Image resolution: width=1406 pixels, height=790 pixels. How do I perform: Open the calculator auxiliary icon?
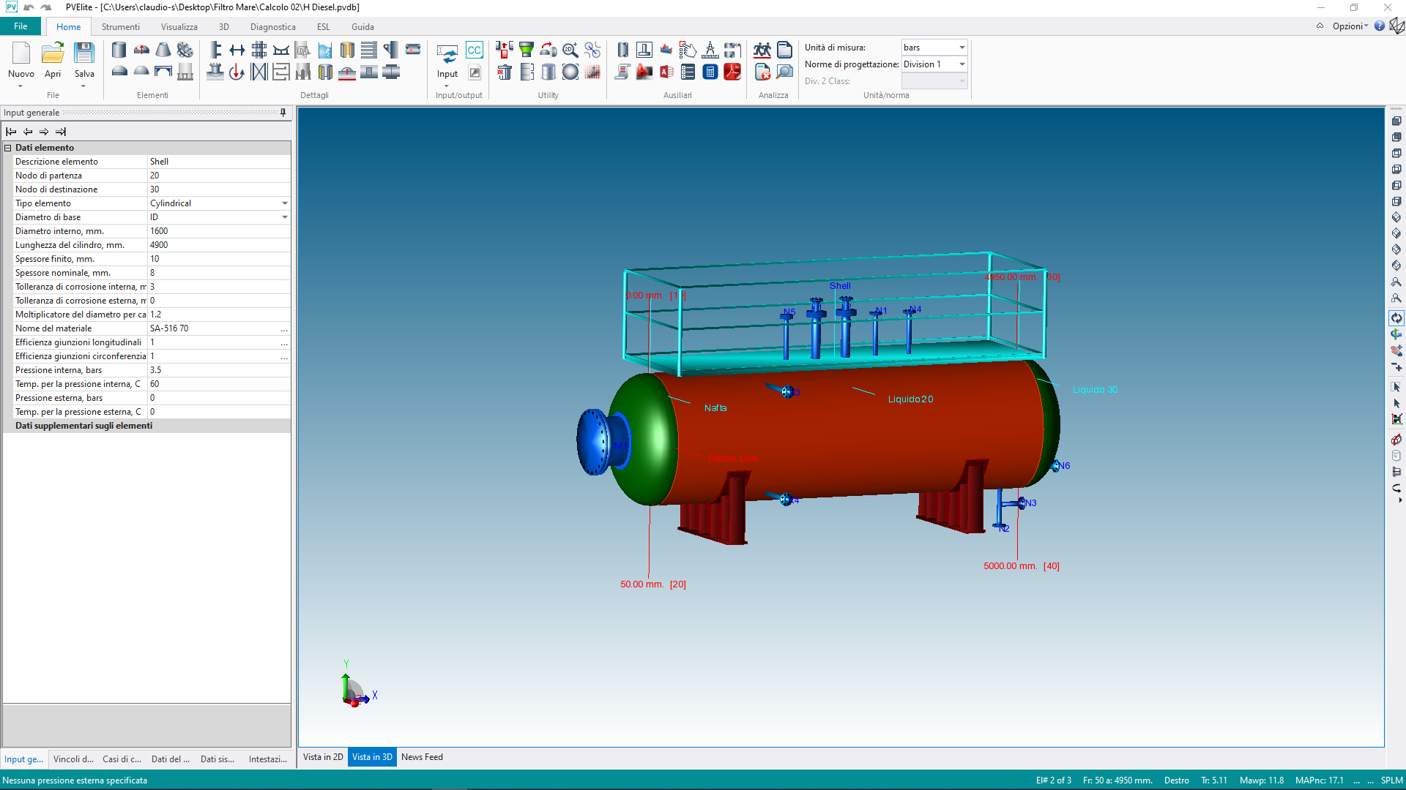point(710,72)
